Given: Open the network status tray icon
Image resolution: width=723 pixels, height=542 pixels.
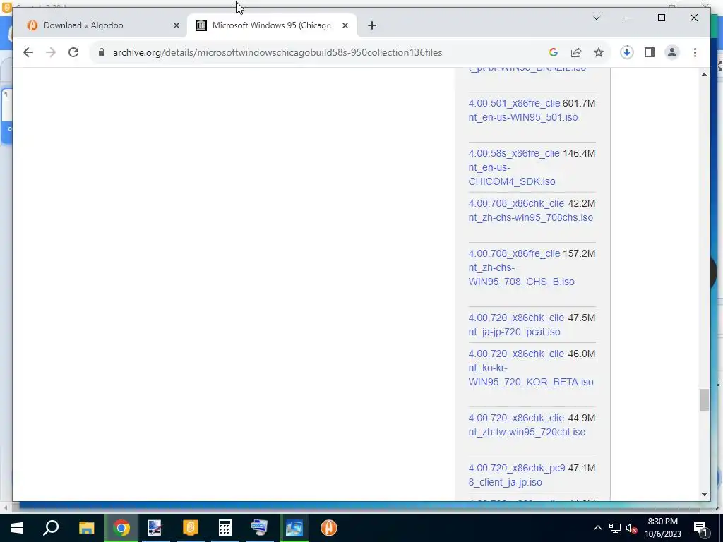Looking at the screenshot, I should pyautogui.click(x=615, y=528).
